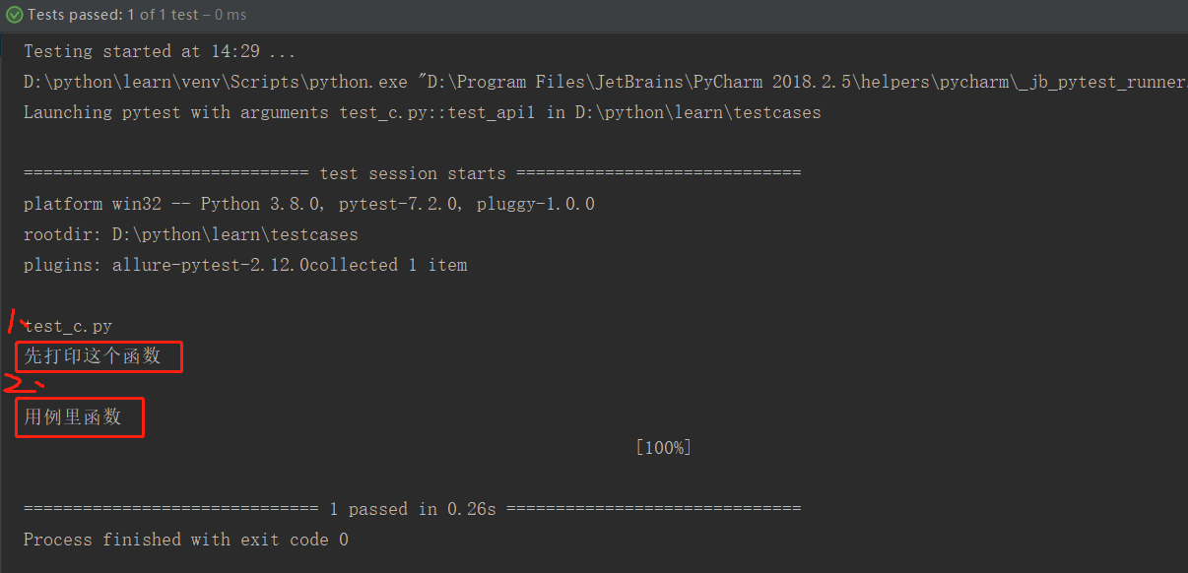This screenshot has height=573, width=1188.
Task: Click the "Process finished with exit code 0" line
Action: [185, 540]
